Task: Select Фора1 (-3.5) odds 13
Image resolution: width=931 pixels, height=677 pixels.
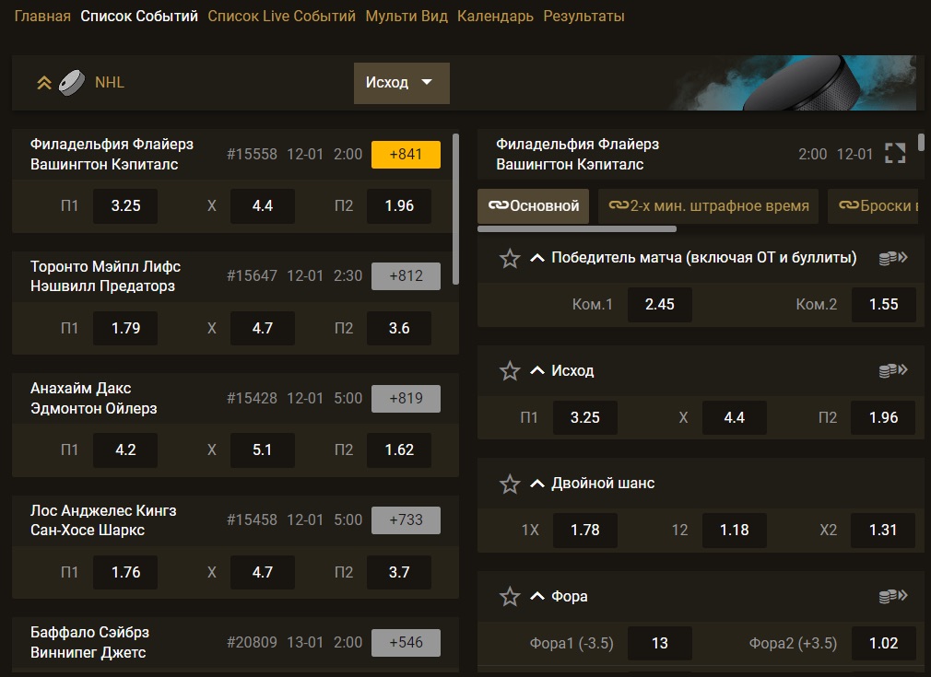Action: point(660,643)
